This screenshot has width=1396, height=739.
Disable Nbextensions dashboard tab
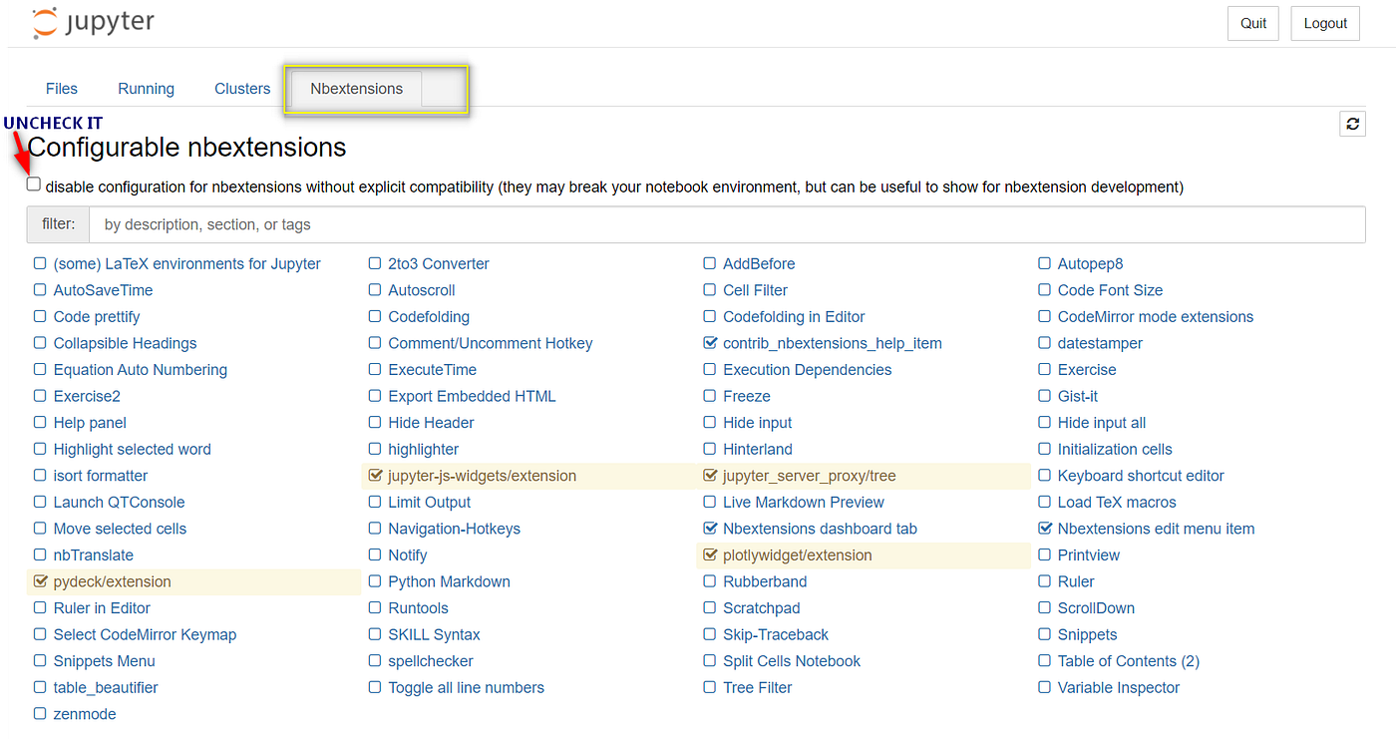709,529
